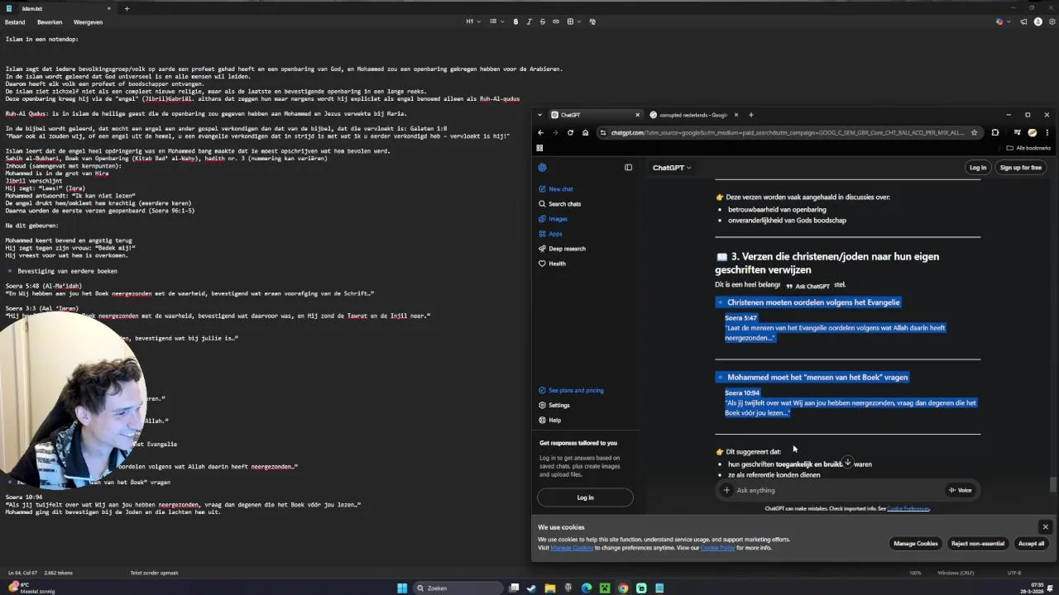Open Chrome tab search chevron

point(539,115)
